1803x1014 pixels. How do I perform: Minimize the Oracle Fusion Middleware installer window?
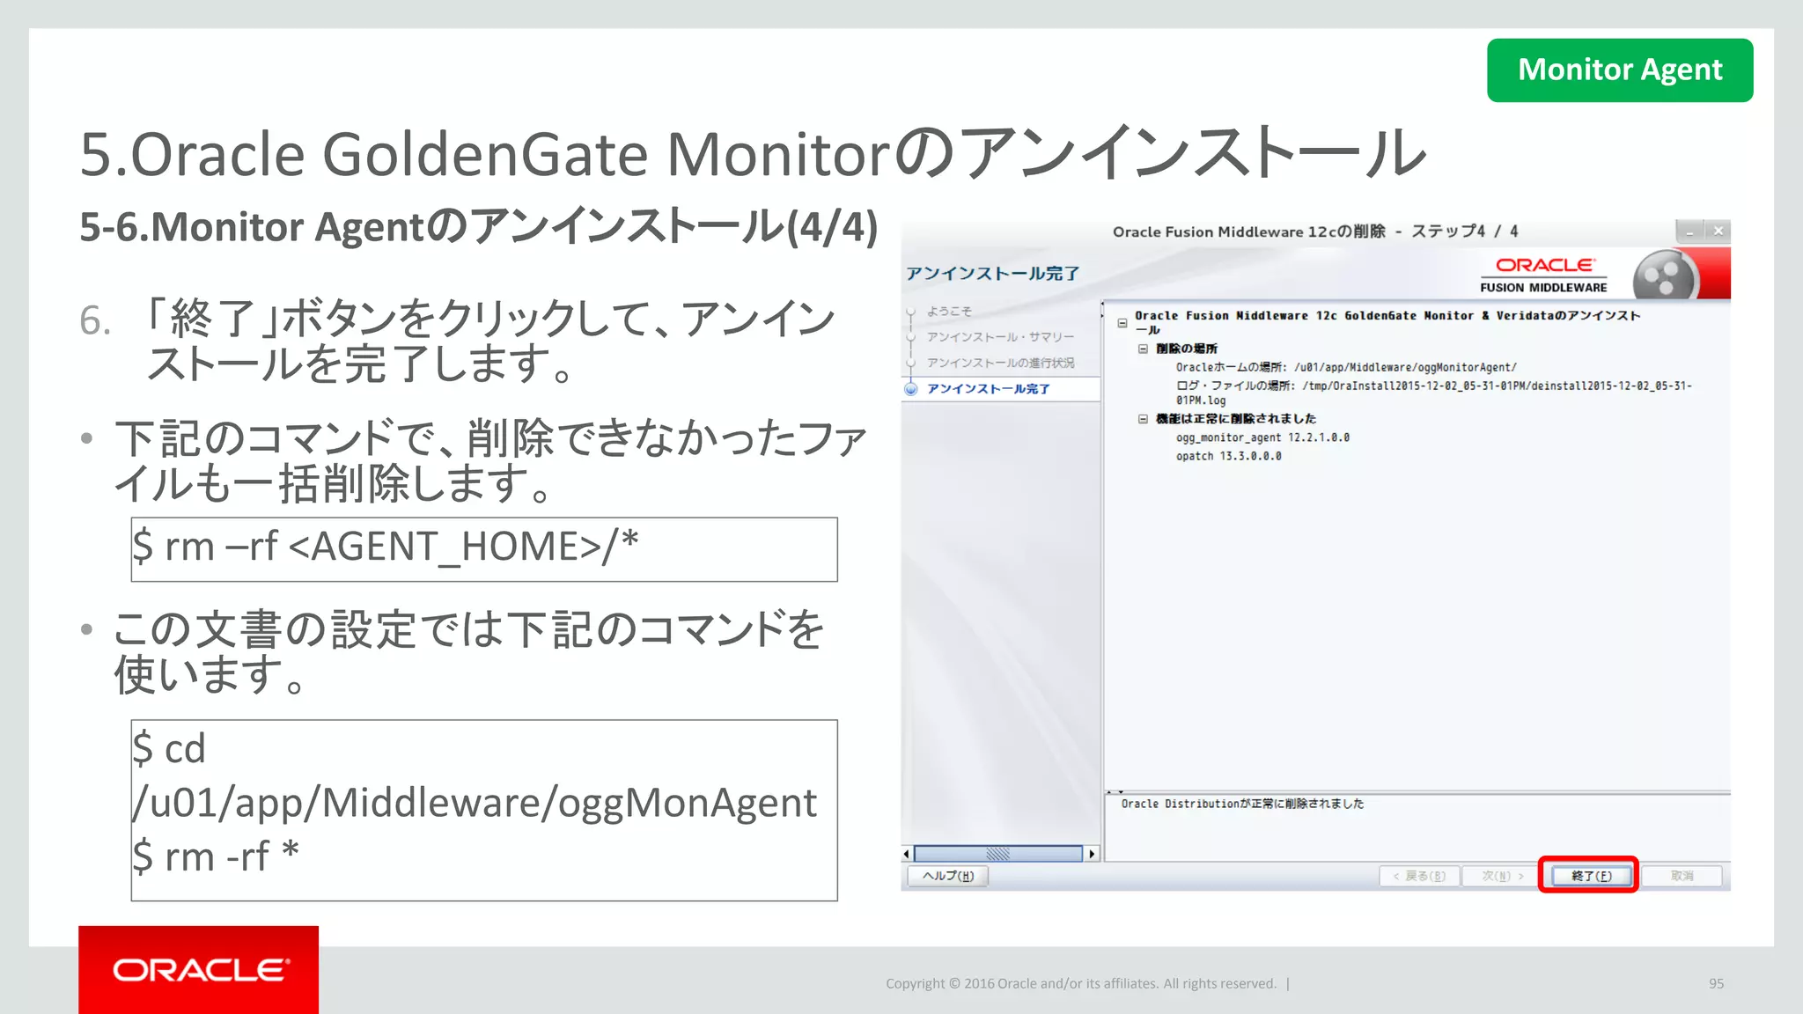coord(1689,231)
